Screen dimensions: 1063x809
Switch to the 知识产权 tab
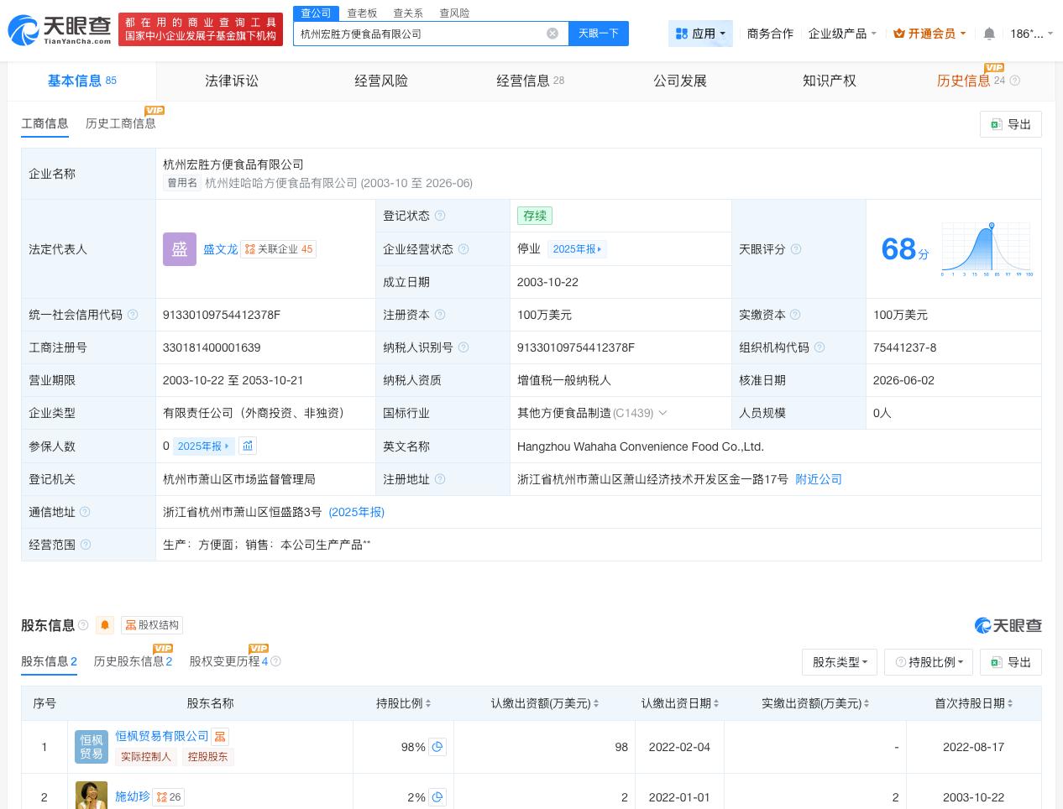click(830, 81)
